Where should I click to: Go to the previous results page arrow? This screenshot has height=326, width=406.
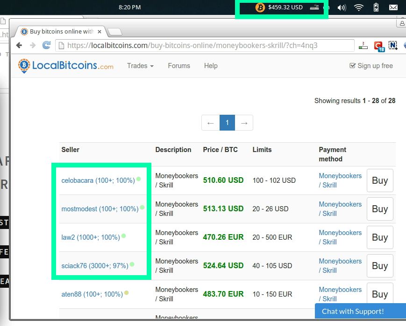(211, 123)
